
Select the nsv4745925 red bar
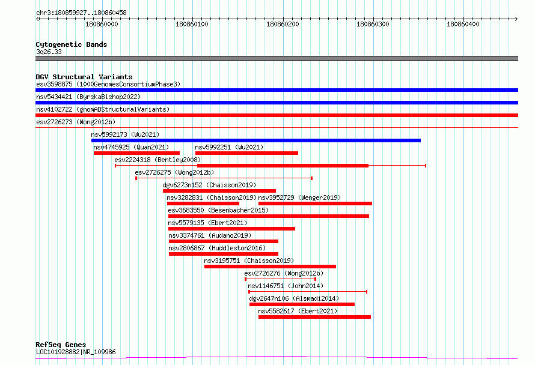[x=136, y=153]
